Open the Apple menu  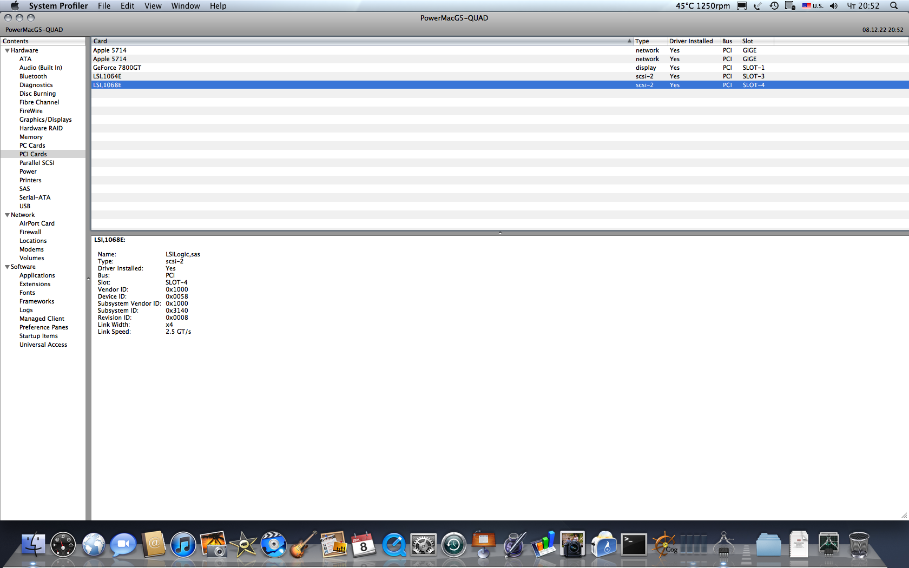coord(15,6)
